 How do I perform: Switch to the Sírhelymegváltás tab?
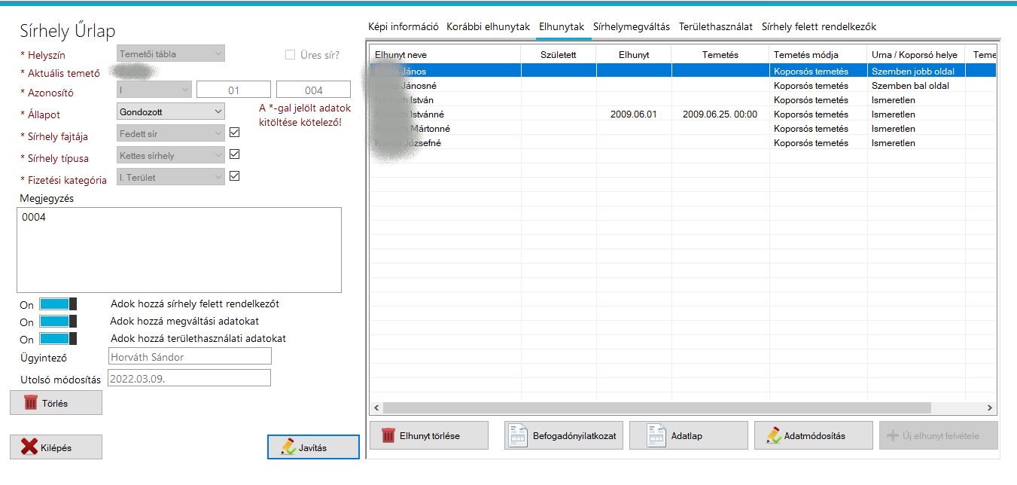[631, 27]
